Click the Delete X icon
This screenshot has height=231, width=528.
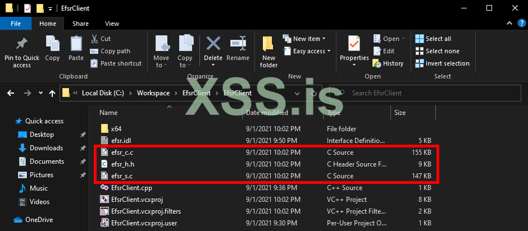point(213,43)
